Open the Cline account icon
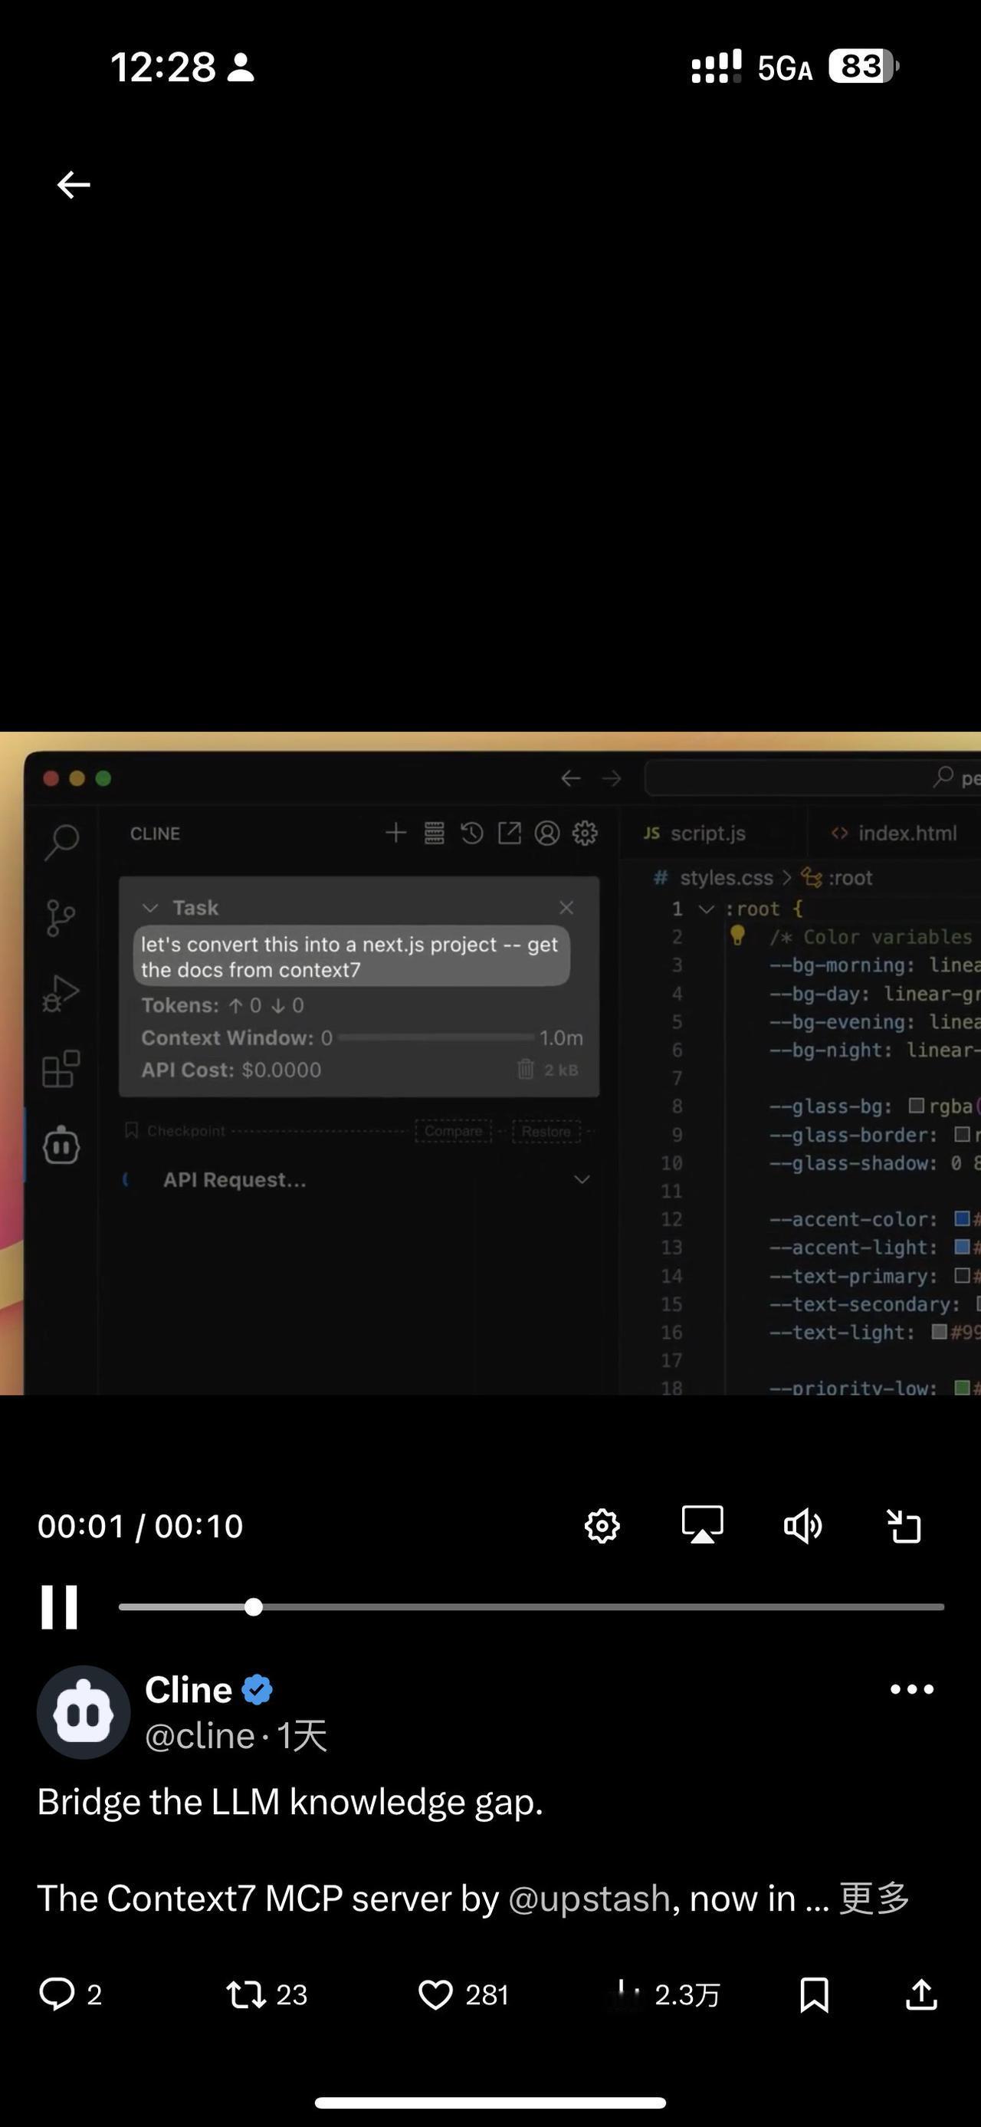 point(547,833)
